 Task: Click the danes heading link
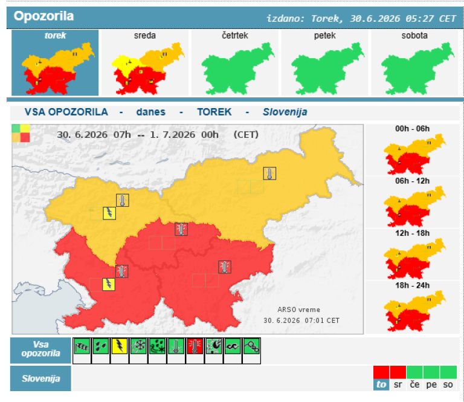point(150,112)
